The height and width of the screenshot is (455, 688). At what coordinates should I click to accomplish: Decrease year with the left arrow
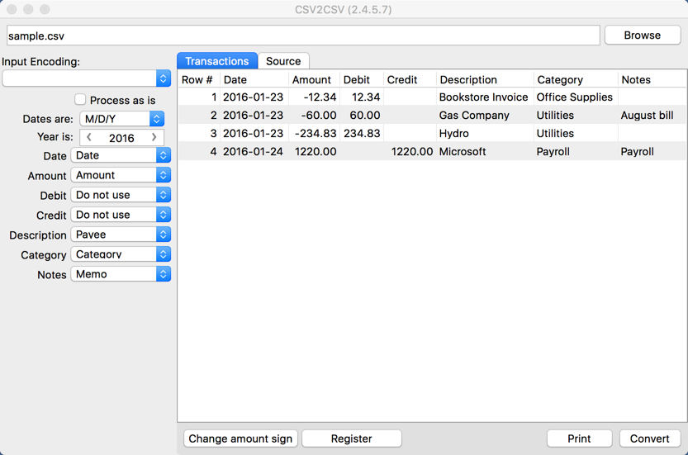tap(90, 138)
